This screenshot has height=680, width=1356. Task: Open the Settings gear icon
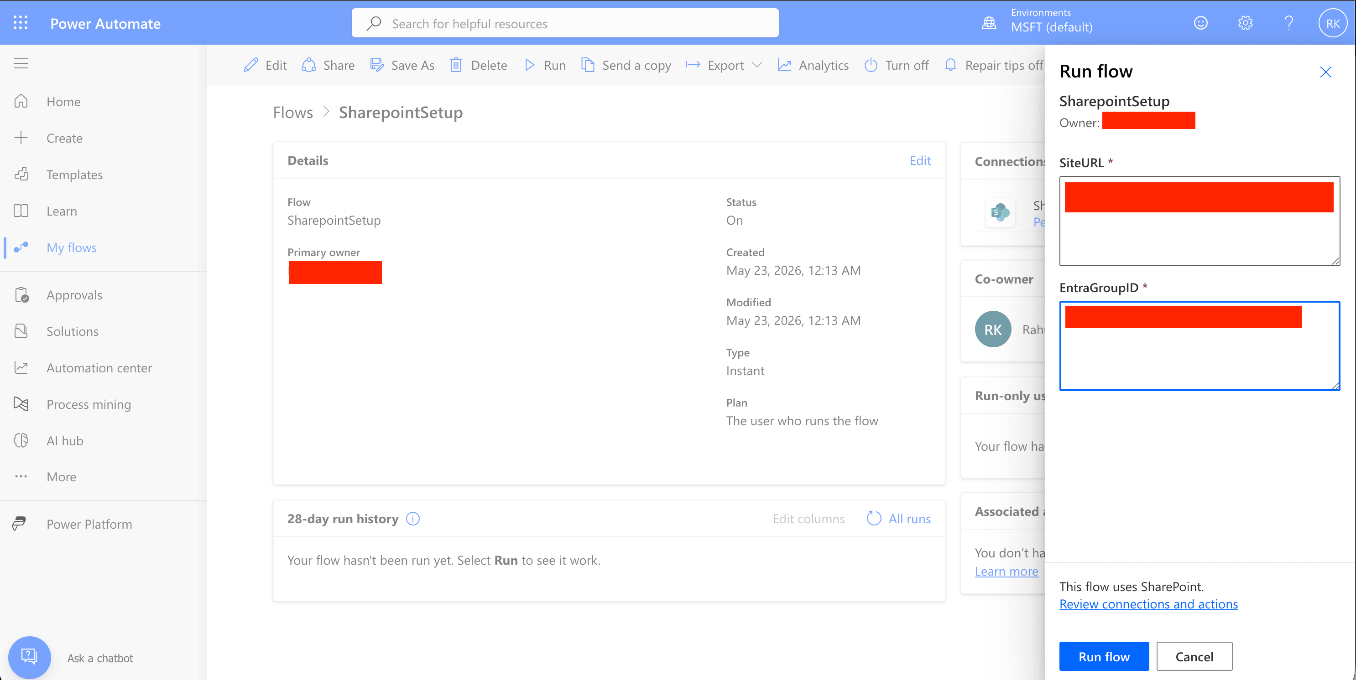(1245, 23)
